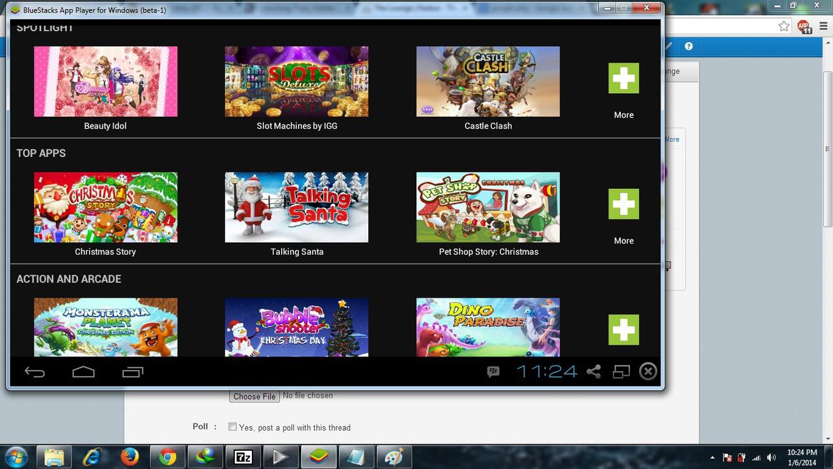Click Choose File button in browser page
Viewport: 833px width, 469px height.
254,396
